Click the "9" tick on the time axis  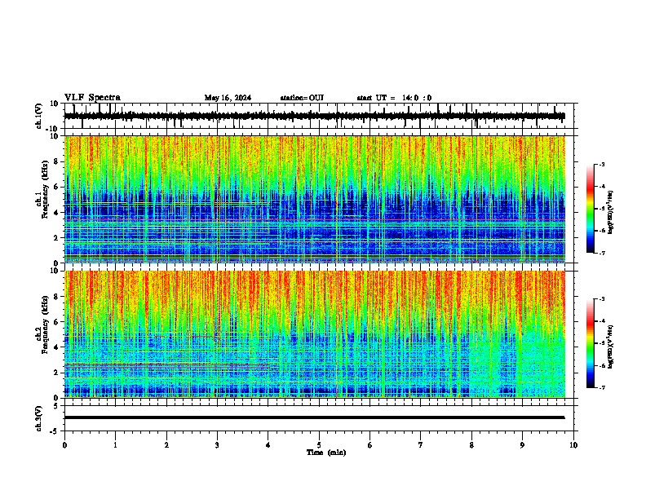coord(522,445)
